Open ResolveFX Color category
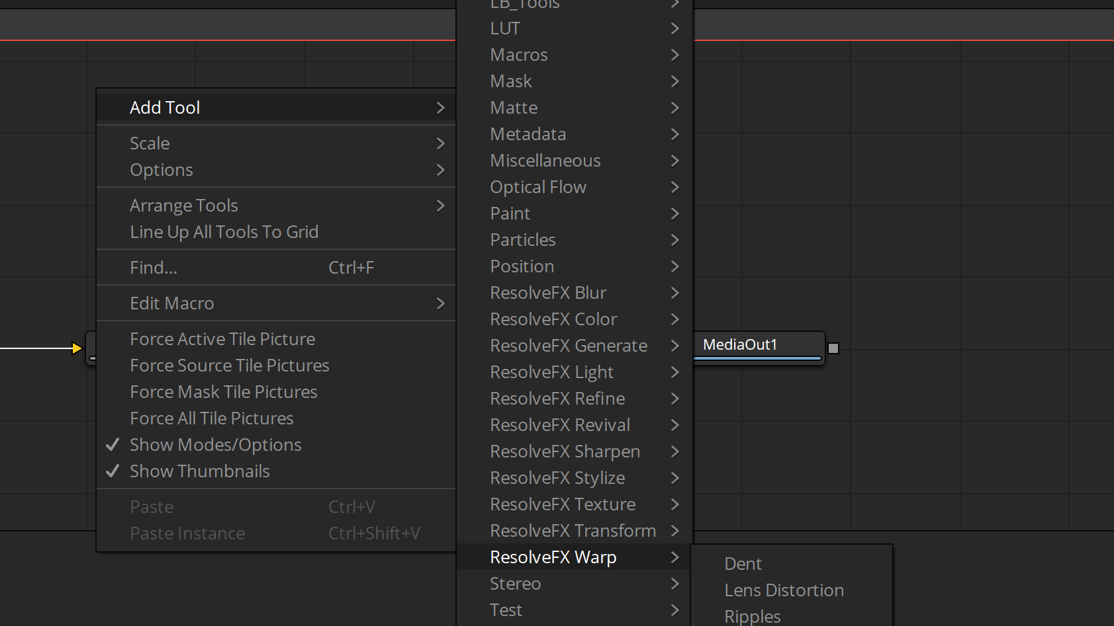Screen dimensions: 1114x626 (x=575, y=319)
